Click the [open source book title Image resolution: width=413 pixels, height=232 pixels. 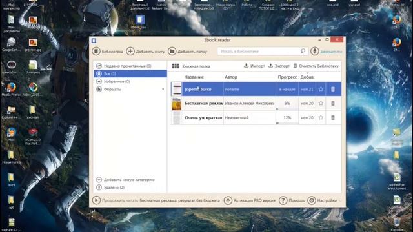tap(198, 89)
